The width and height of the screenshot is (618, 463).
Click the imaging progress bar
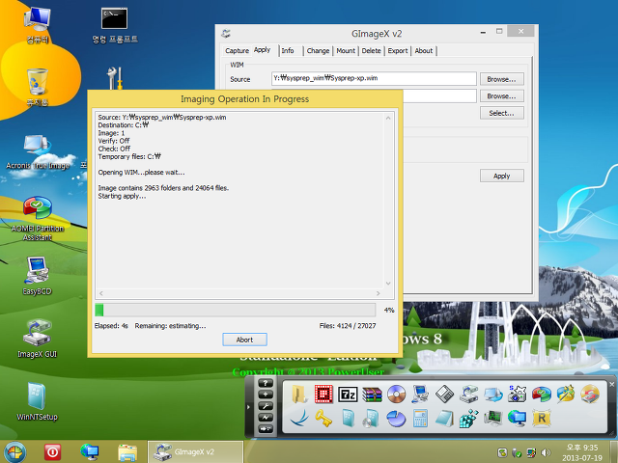tap(235, 310)
